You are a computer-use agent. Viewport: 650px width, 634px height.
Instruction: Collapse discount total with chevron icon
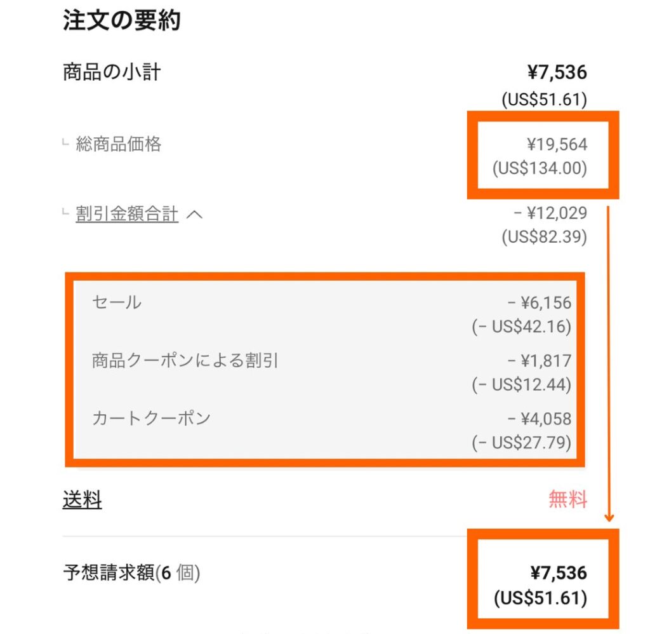[x=194, y=215]
